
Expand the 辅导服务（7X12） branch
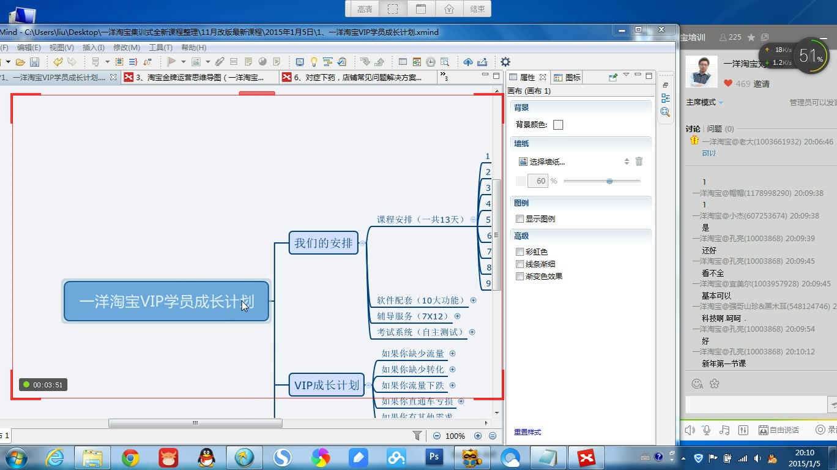(x=457, y=316)
